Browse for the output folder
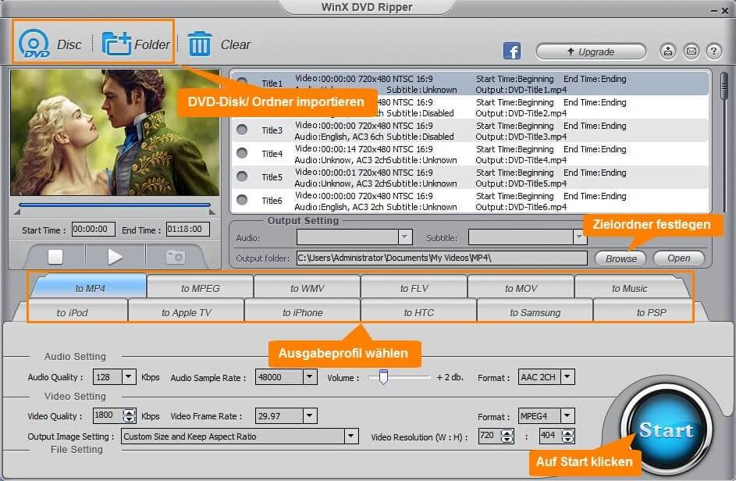Image resolution: width=736 pixels, height=481 pixels. pyautogui.click(x=620, y=258)
